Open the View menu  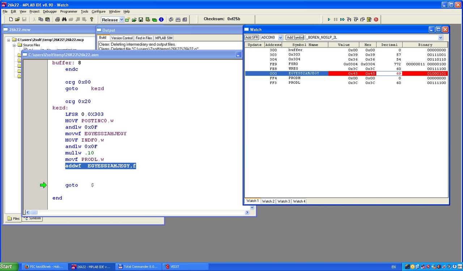point(23,12)
